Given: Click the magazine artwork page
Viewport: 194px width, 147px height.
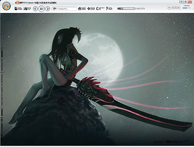Looking at the screenshot, I should point(97,79).
